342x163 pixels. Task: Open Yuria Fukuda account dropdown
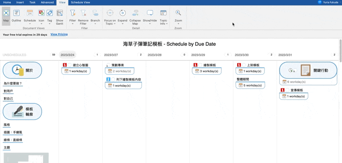pyautogui.click(x=340, y=2)
